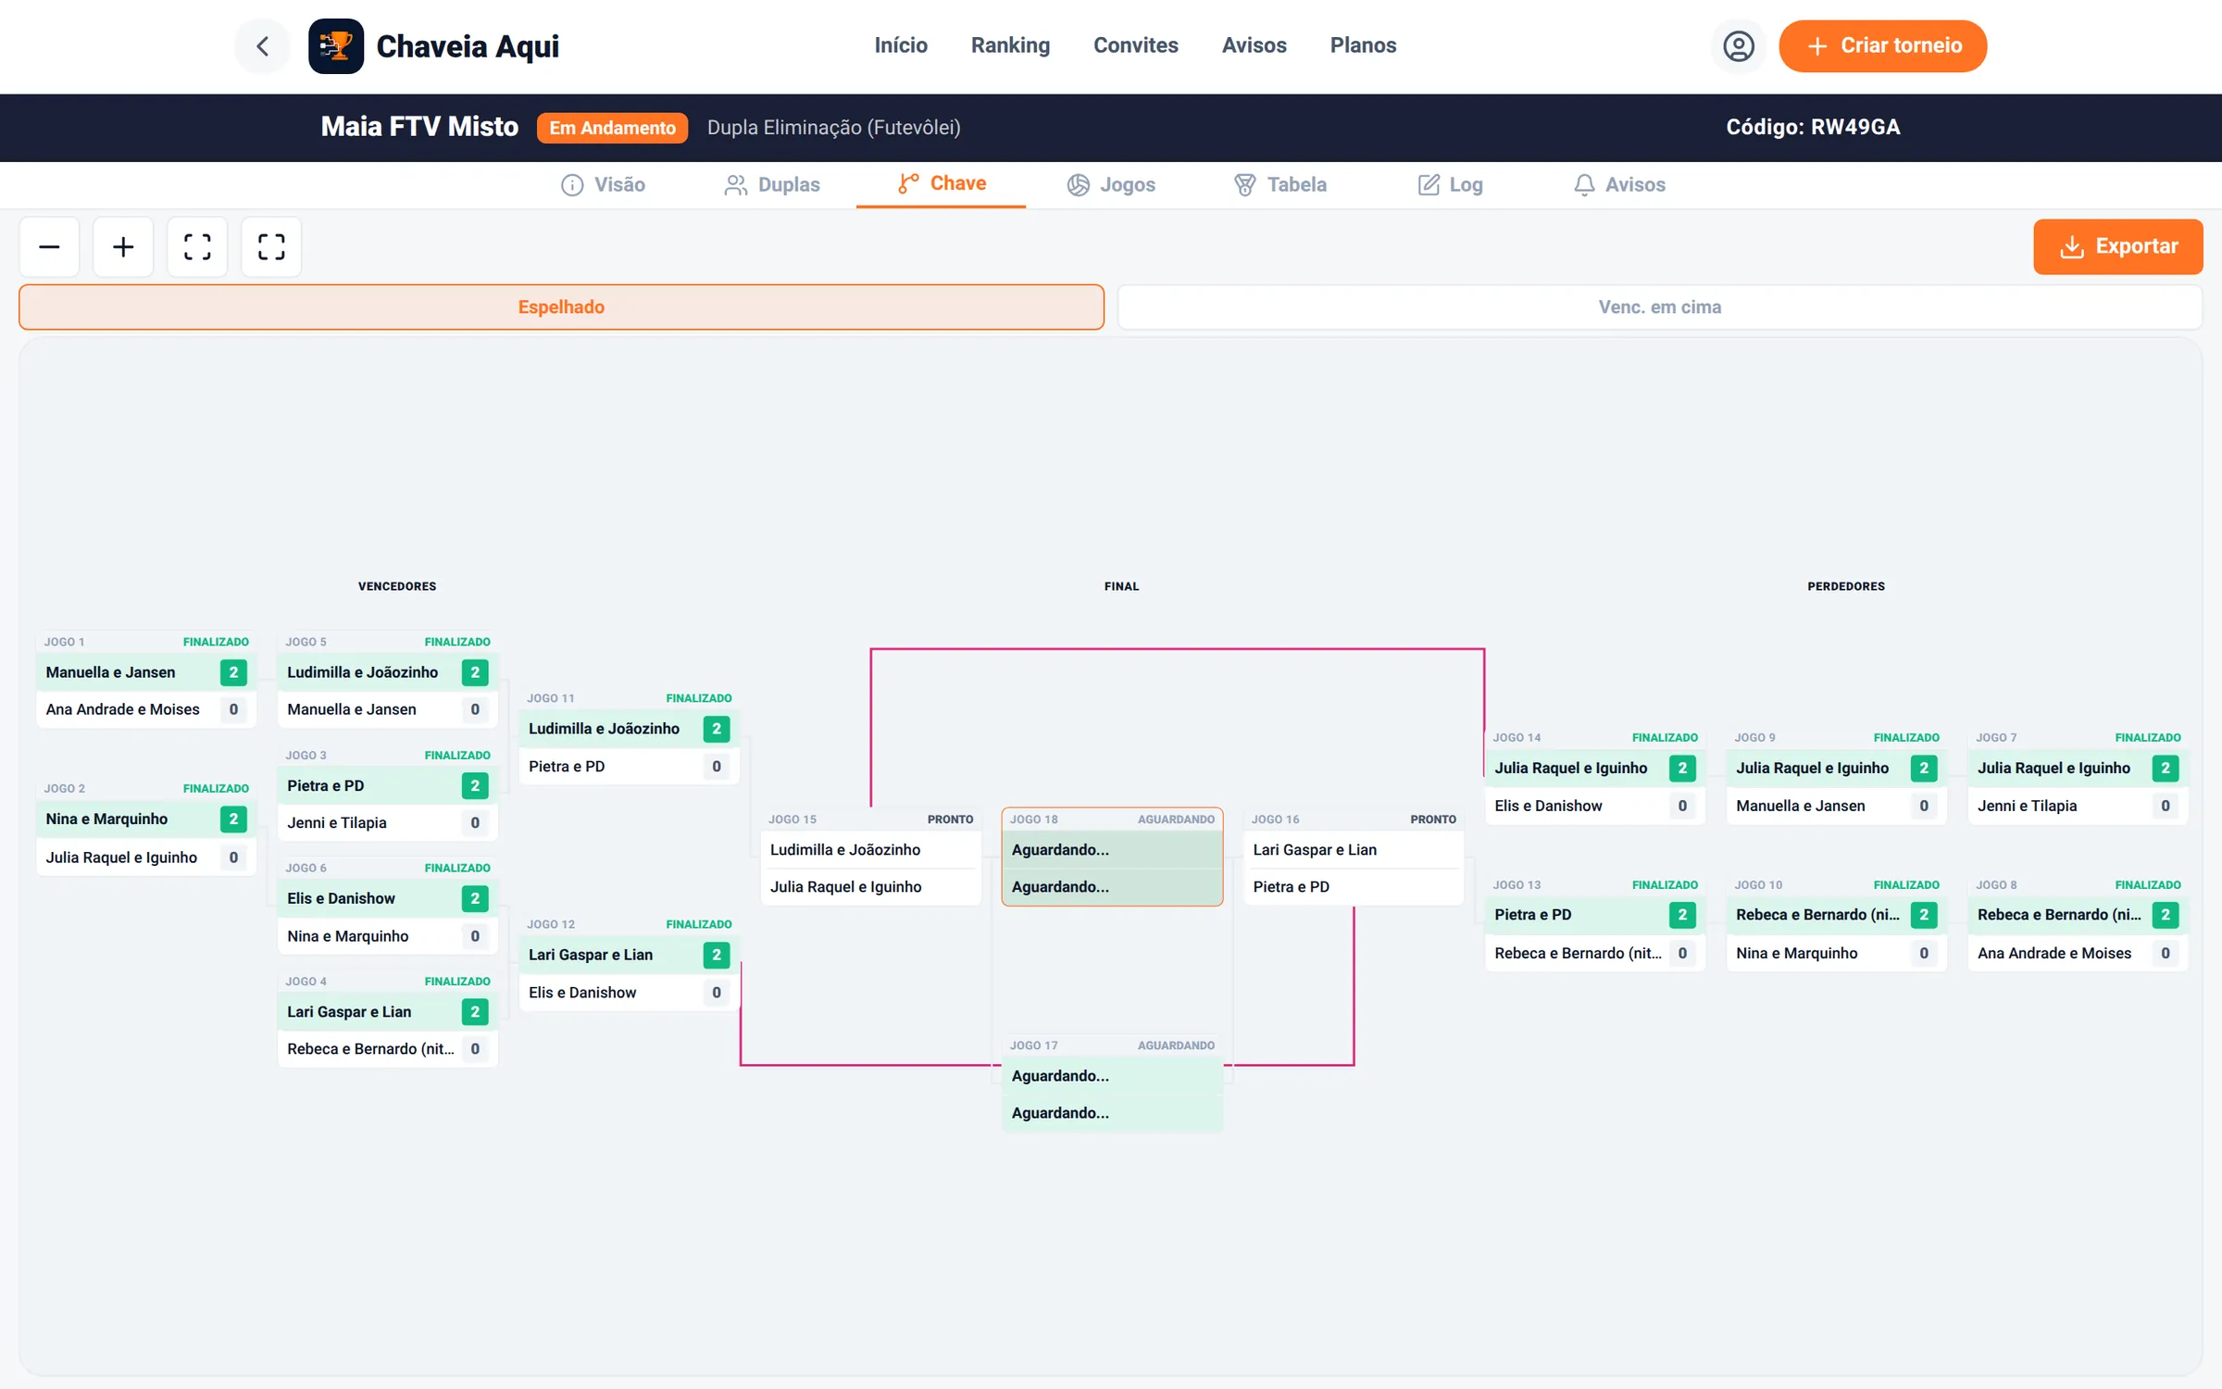Viewport: 2222px width, 1389px height.
Task: Switch layout to Venc. em cima
Action: (x=1659, y=307)
